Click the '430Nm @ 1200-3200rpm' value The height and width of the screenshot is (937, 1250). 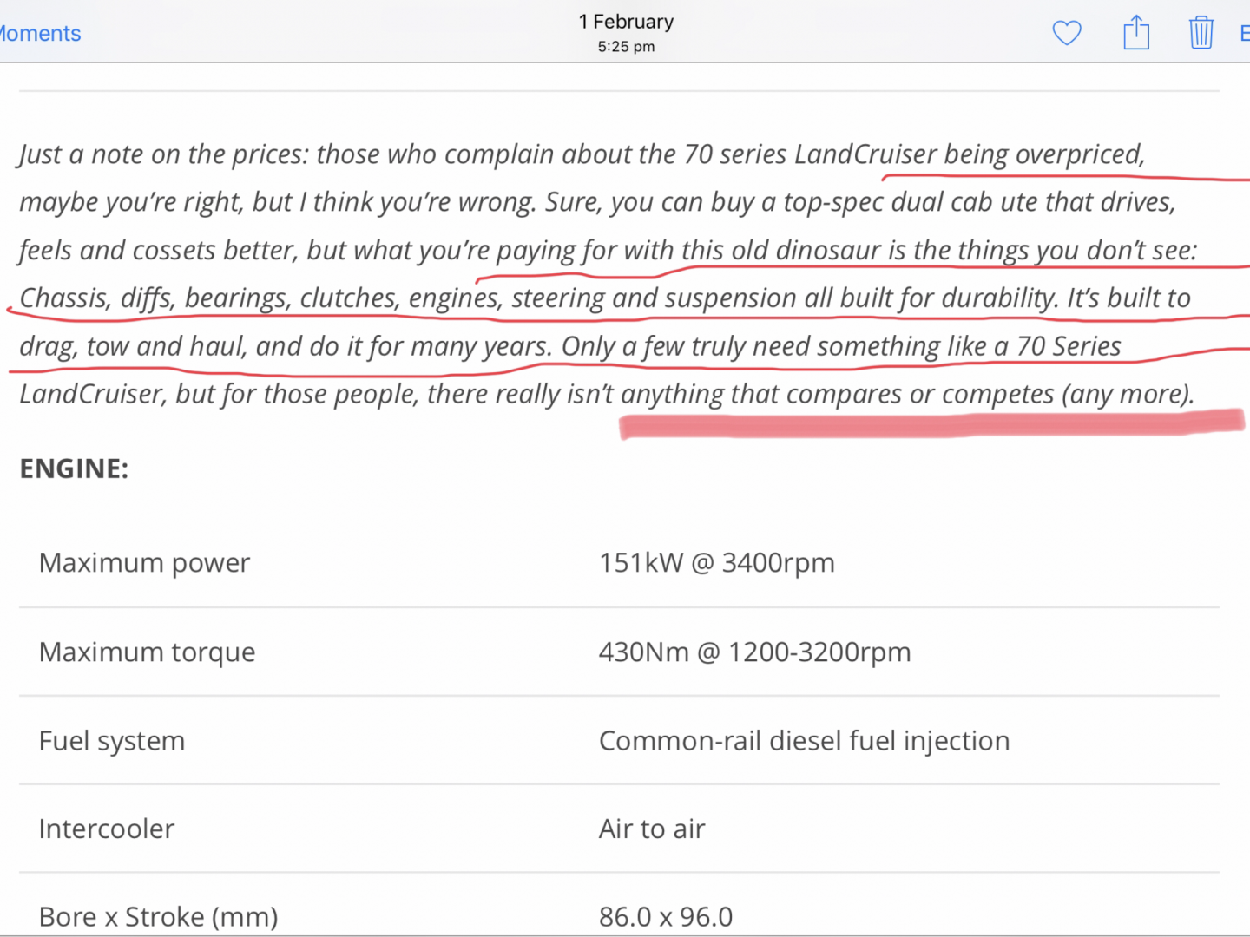(x=754, y=652)
